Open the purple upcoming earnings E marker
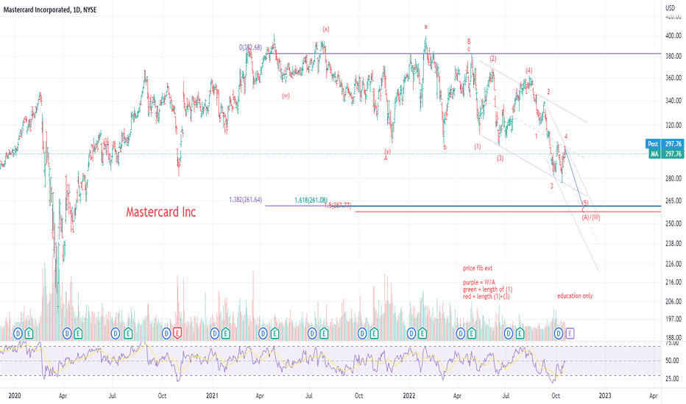The width and height of the screenshot is (686, 404). 570,333
